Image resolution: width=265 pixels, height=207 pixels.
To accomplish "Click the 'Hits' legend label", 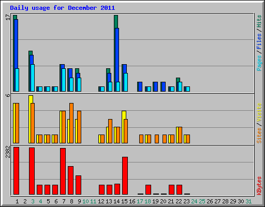I will (x=259, y=21).
